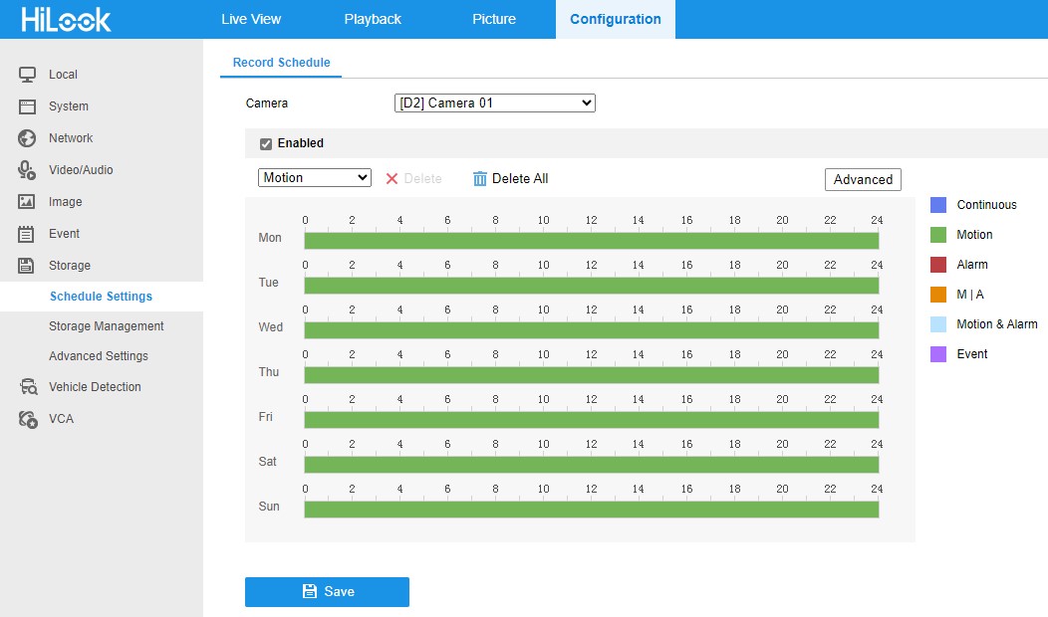
Task: Click the System icon in sidebar
Action: pyautogui.click(x=28, y=106)
